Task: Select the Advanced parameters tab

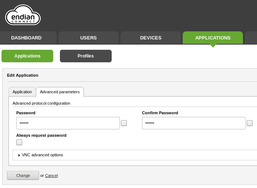Action: [60, 92]
